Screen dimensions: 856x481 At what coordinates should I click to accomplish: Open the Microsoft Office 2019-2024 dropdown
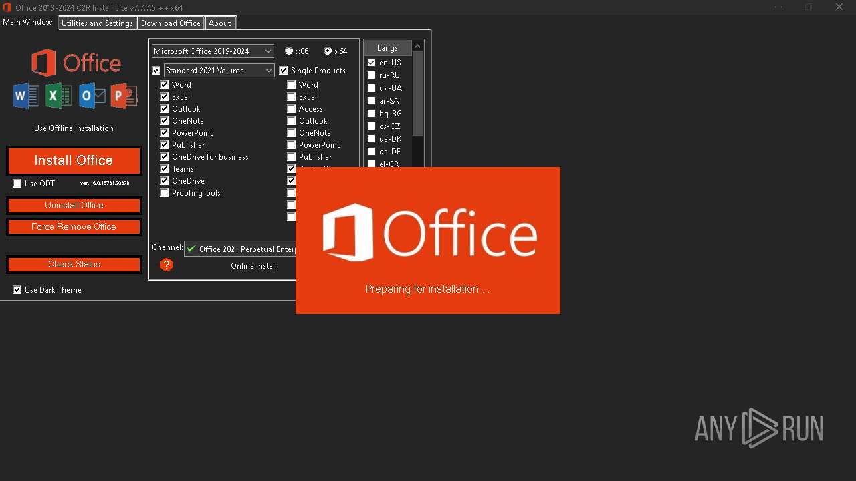point(213,51)
